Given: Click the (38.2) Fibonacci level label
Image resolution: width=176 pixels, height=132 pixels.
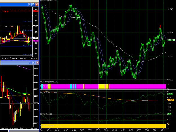Looking at the screenshot, I should (27, 45).
